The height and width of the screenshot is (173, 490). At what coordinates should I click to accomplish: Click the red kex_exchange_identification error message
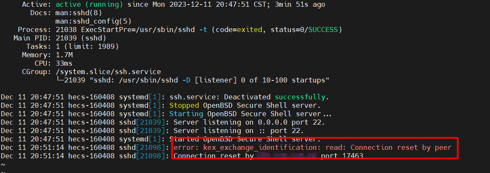[x=312, y=148]
